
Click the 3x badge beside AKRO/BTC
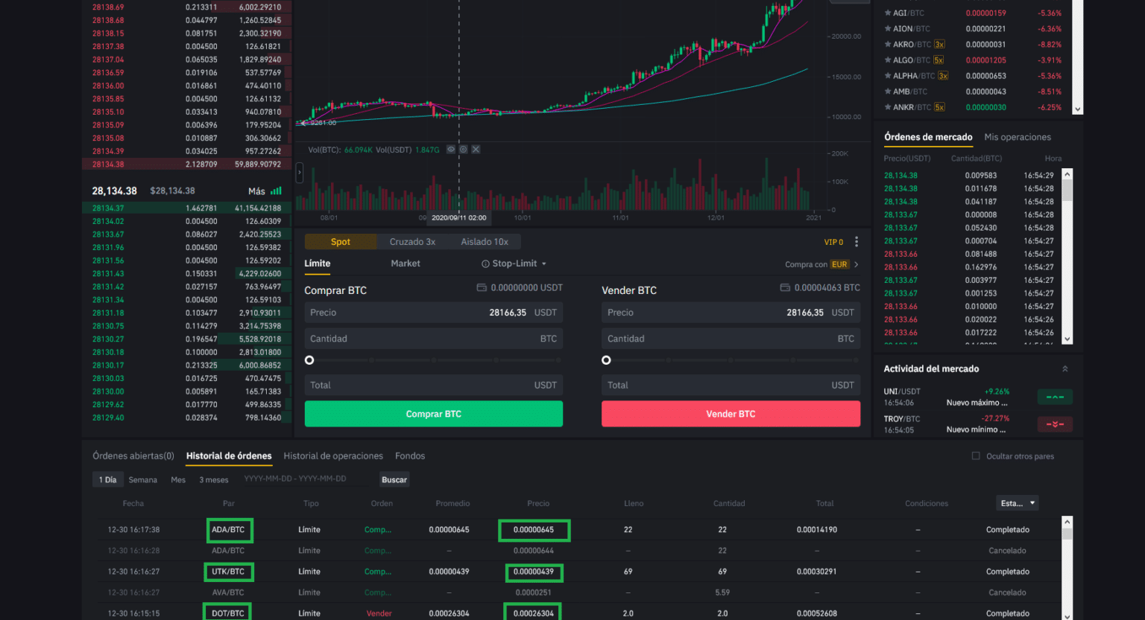pos(939,44)
